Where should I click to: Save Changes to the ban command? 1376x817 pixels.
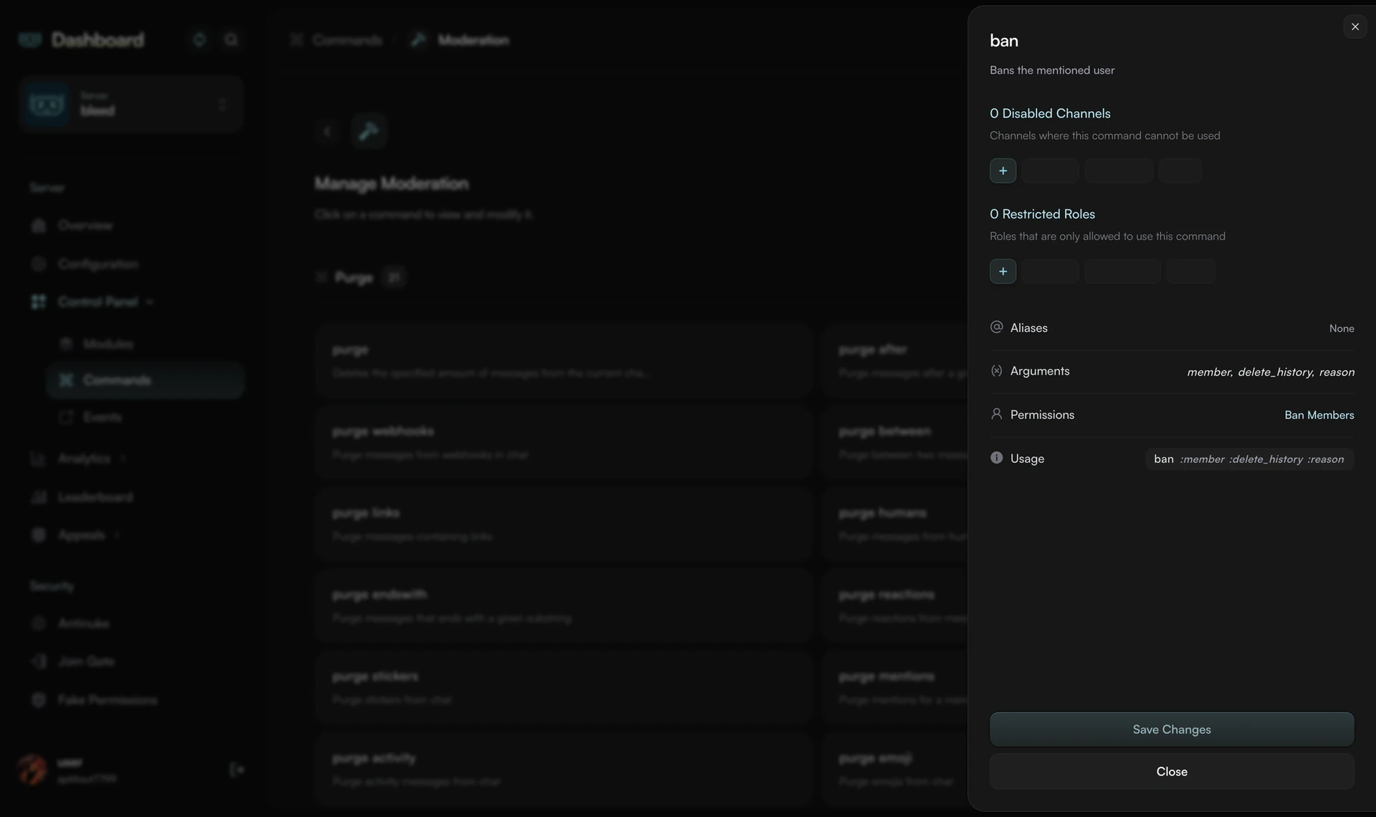pyautogui.click(x=1172, y=729)
